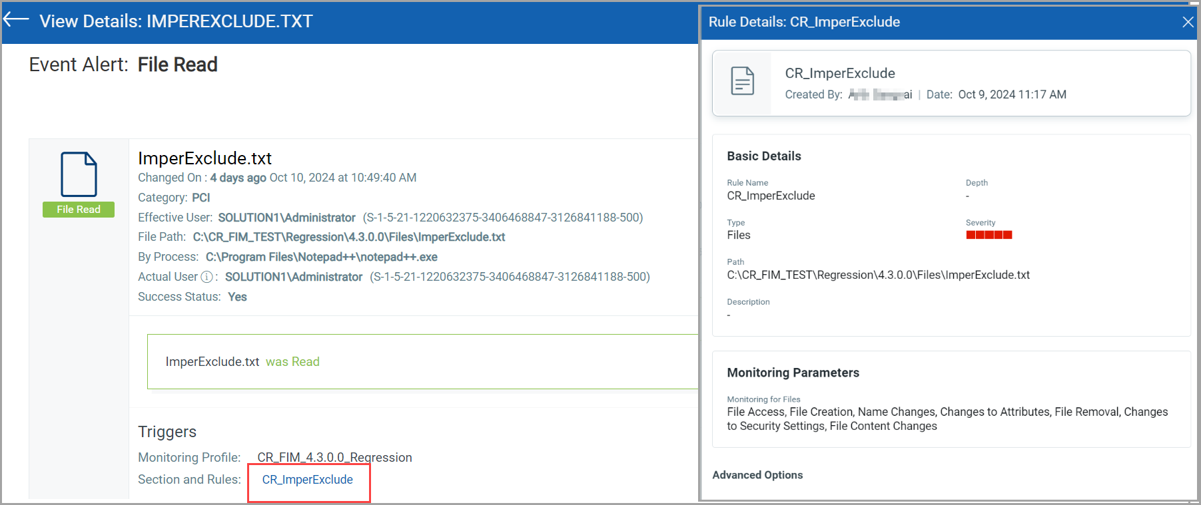1201x505 pixels.
Task: Click the File Path value in event details
Action: click(x=349, y=237)
